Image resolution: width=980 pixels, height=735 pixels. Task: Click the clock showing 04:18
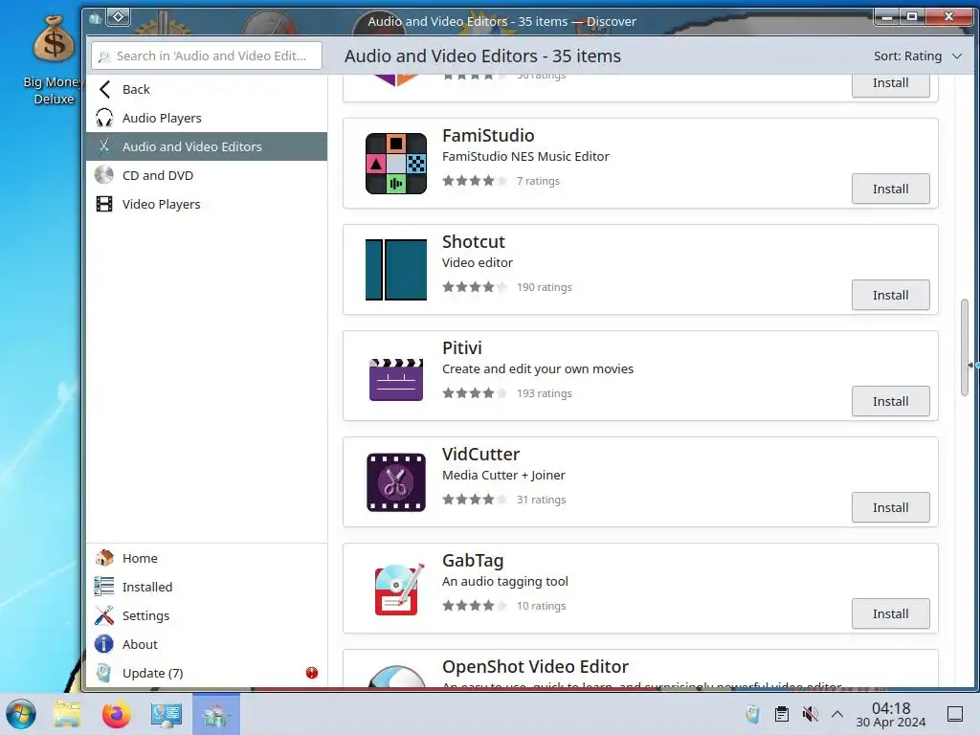pyautogui.click(x=891, y=707)
